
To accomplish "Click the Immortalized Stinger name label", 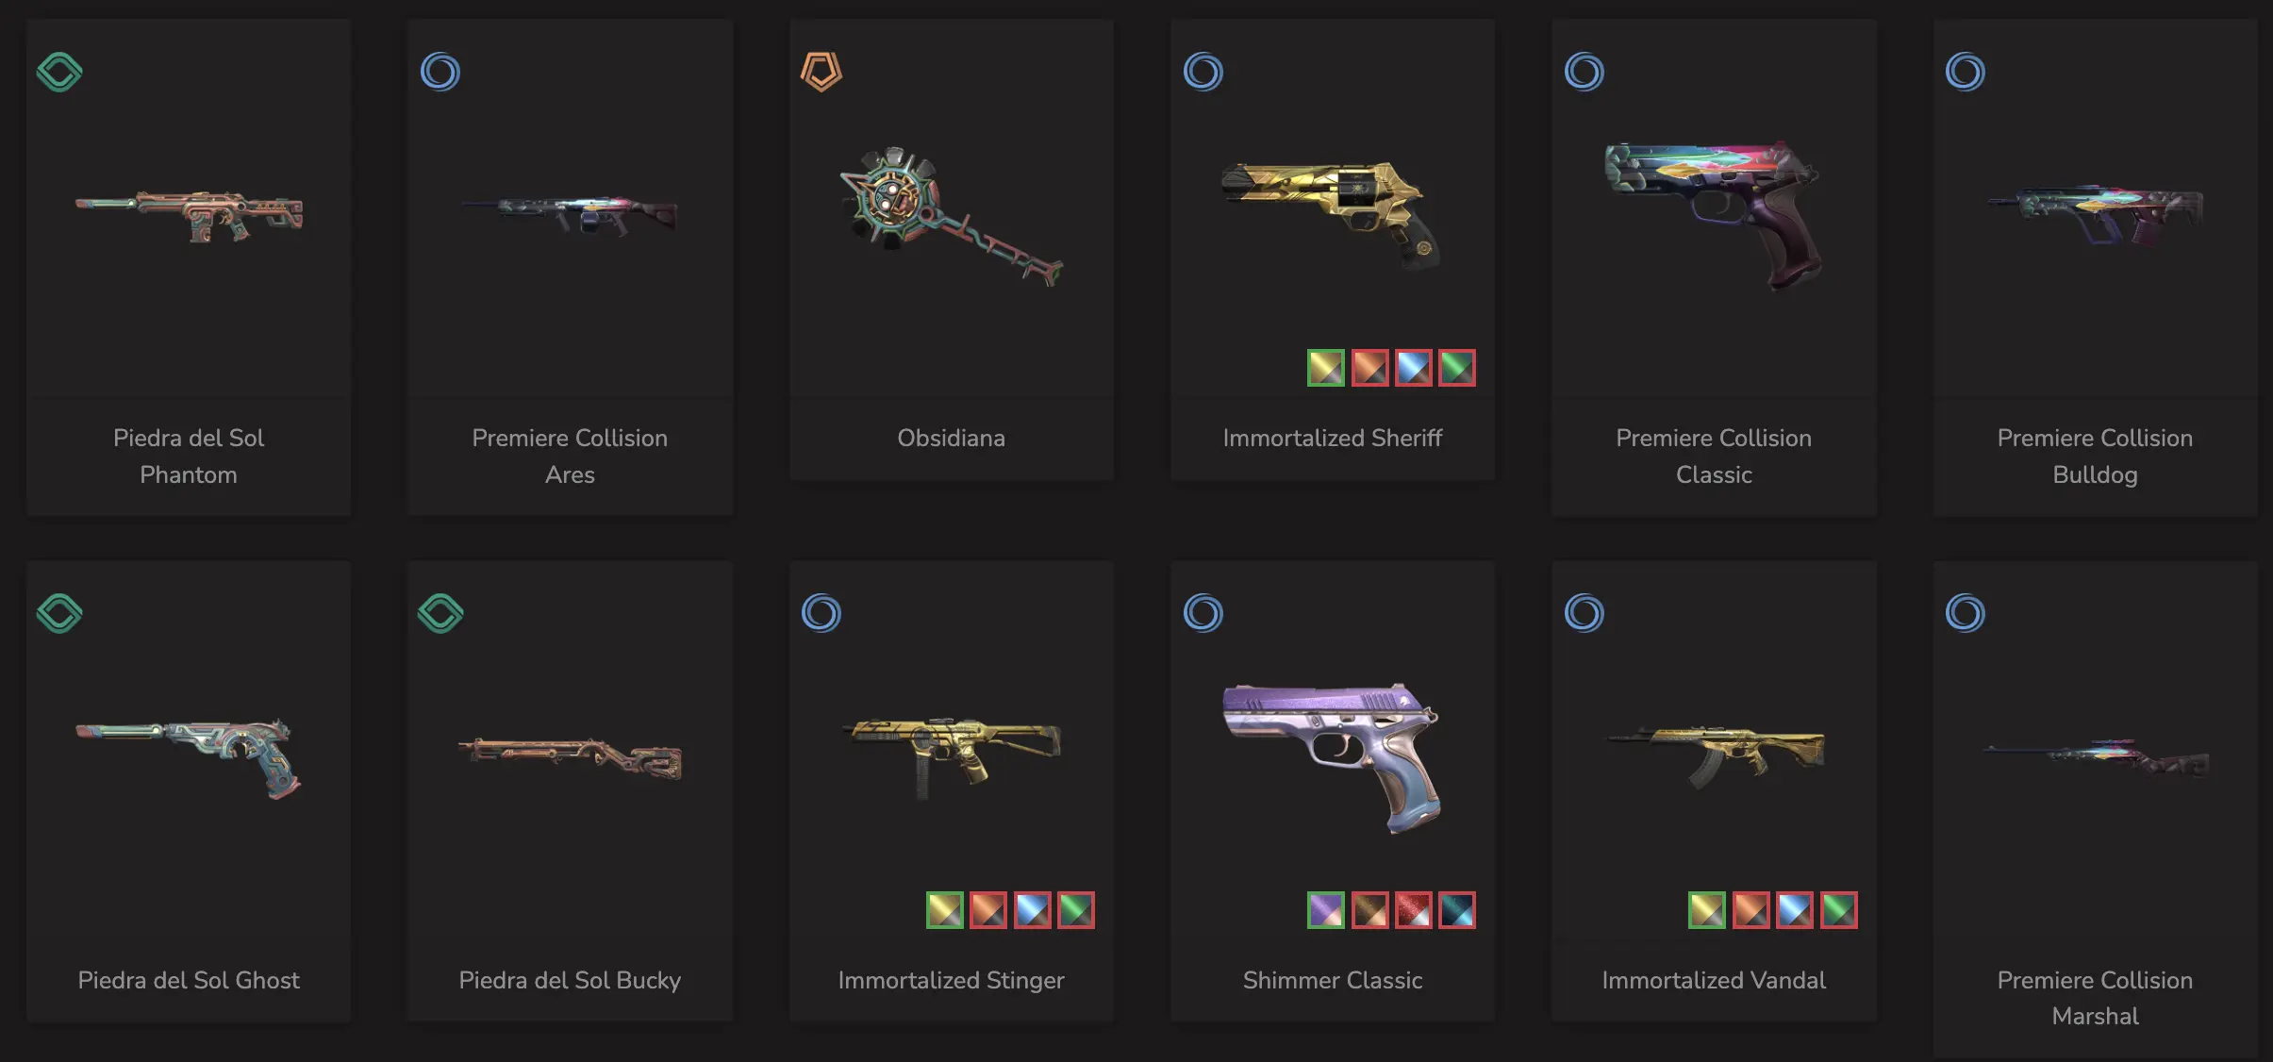I will [951, 981].
